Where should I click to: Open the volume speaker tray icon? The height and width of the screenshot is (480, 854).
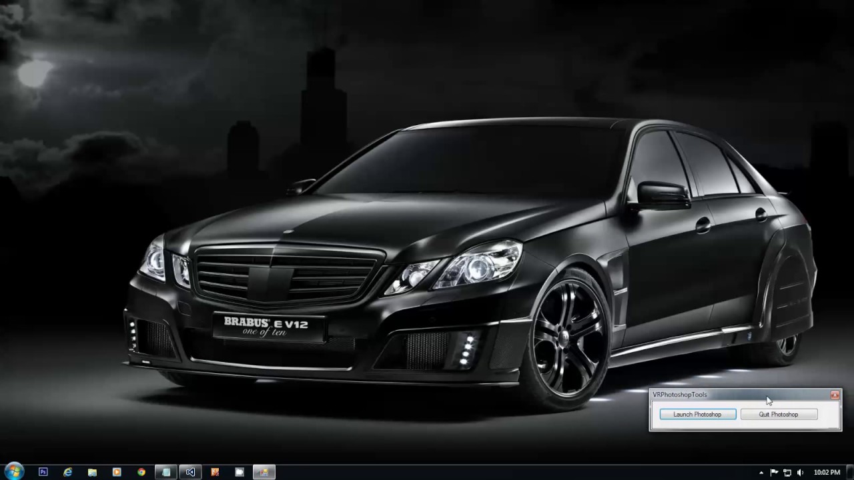800,472
